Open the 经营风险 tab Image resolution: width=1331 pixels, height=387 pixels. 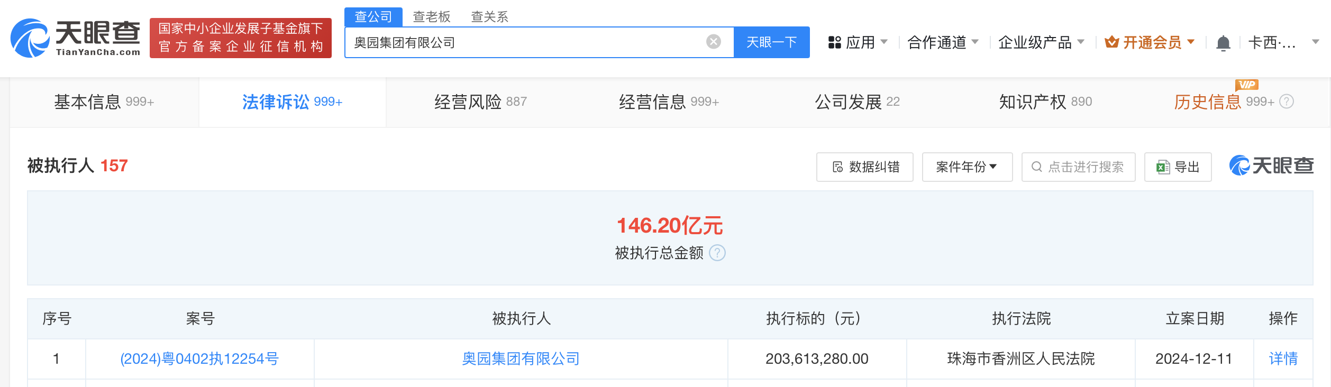tap(480, 102)
